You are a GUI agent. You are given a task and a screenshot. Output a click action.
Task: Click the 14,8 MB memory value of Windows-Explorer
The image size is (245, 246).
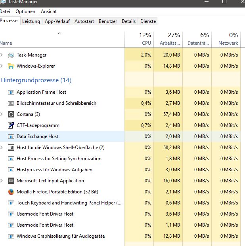click(172, 66)
